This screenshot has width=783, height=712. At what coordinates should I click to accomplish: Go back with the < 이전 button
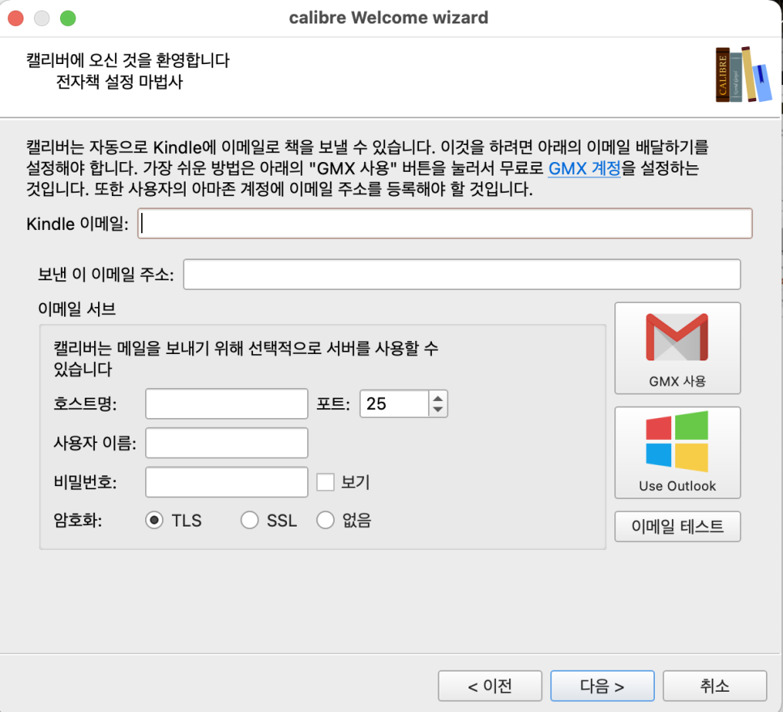coord(490,686)
